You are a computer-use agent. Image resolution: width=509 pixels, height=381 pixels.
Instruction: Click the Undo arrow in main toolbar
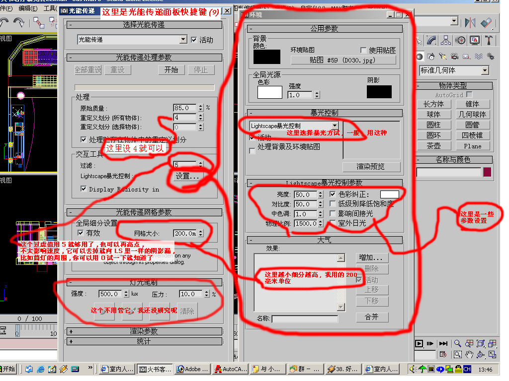(4, 22)
